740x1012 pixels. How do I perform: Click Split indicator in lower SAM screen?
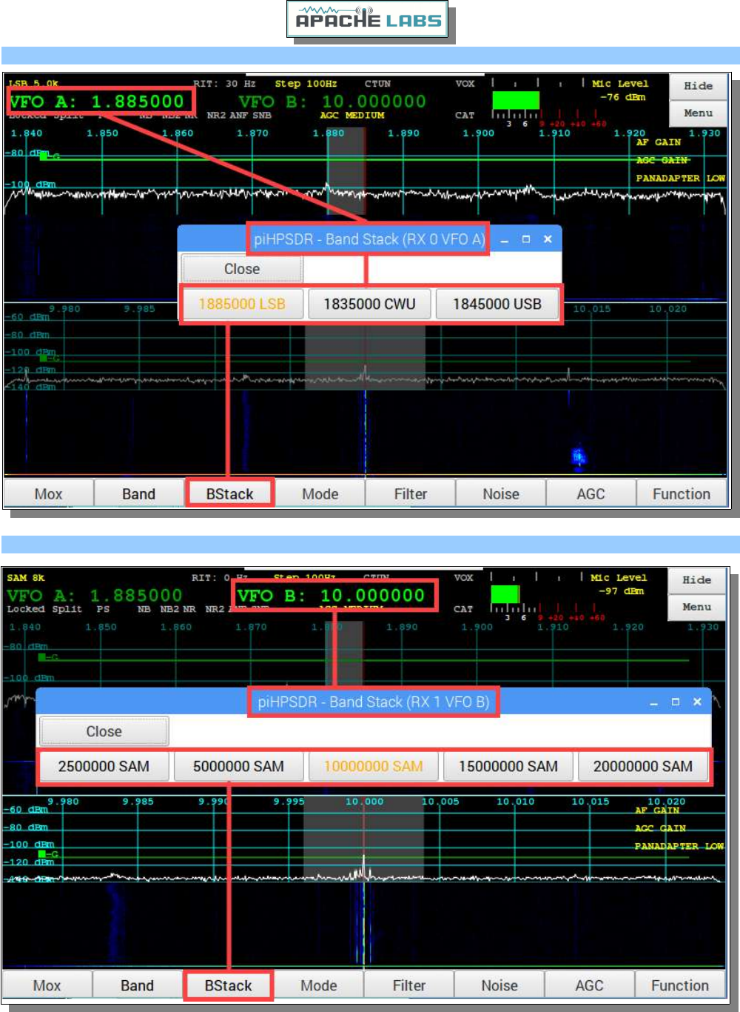pos(67,609)
